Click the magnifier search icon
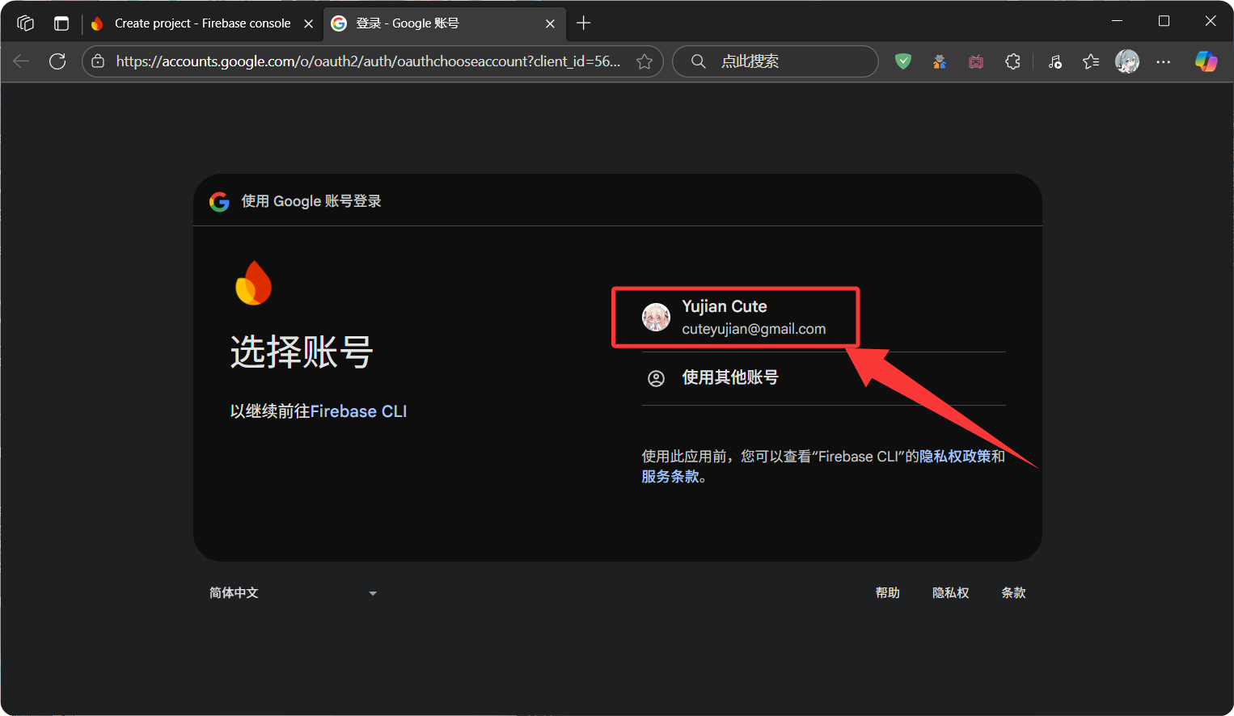The height and width of the screenshot is (716, 1234). (699, 61)
